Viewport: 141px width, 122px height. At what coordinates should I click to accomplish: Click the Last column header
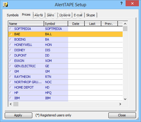tap(93, 24)
